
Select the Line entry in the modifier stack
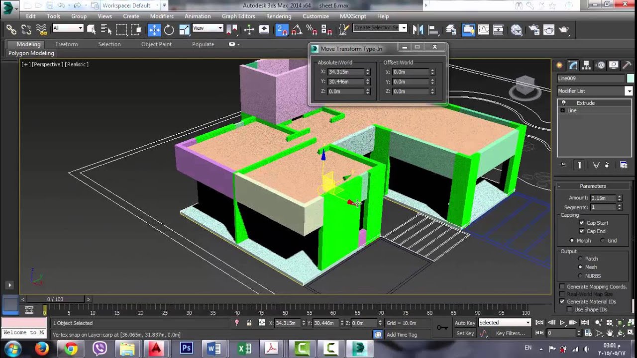point(571,110)
